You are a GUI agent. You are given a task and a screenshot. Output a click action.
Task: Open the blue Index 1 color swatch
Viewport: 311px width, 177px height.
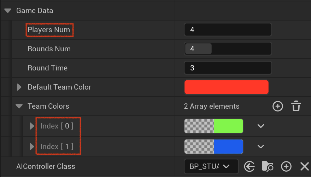(x=214, y=147)
